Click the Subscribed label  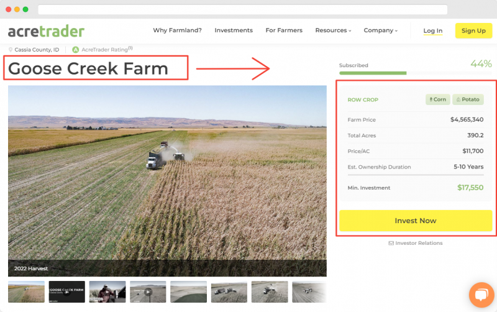353,65
